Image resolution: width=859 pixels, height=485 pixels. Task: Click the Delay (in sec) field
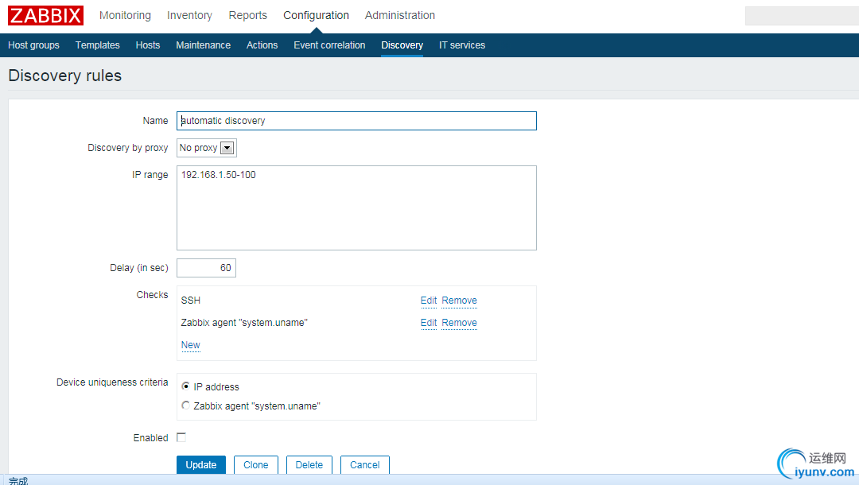(207, 268)
